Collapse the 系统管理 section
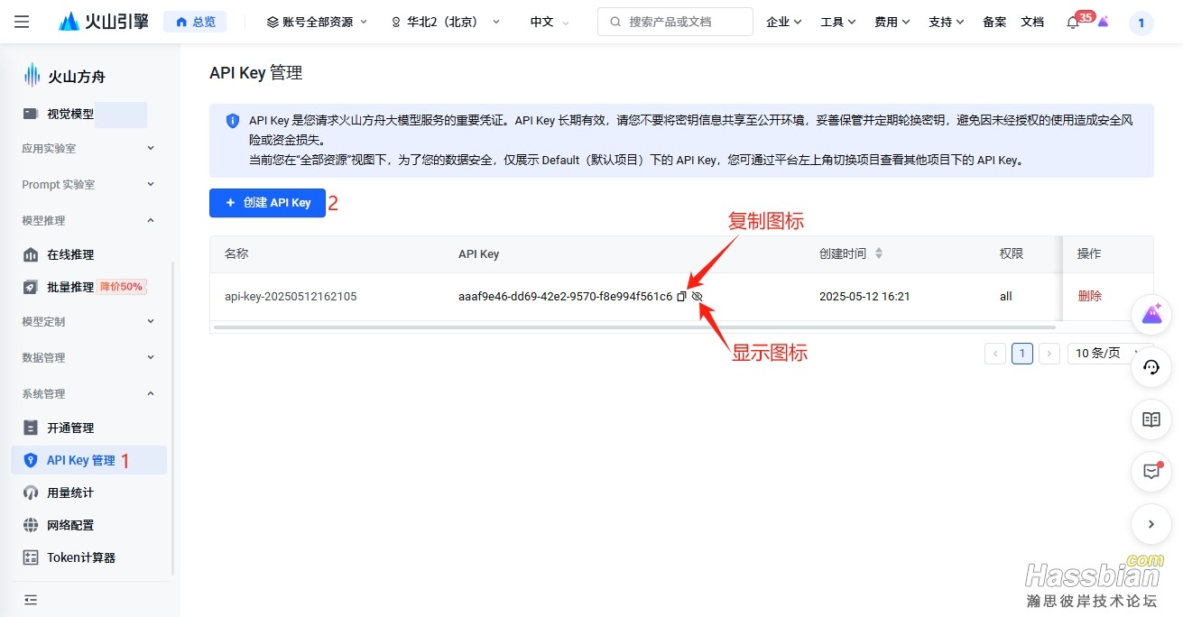The height and width of the screenshot is (617, 1183). (x=88, y=393)
